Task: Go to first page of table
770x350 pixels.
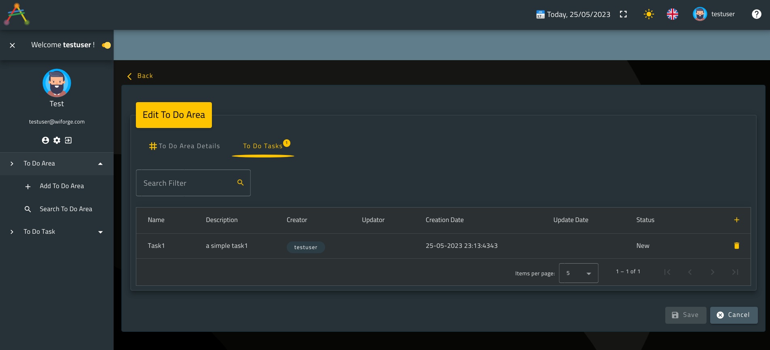Action: 667,272
